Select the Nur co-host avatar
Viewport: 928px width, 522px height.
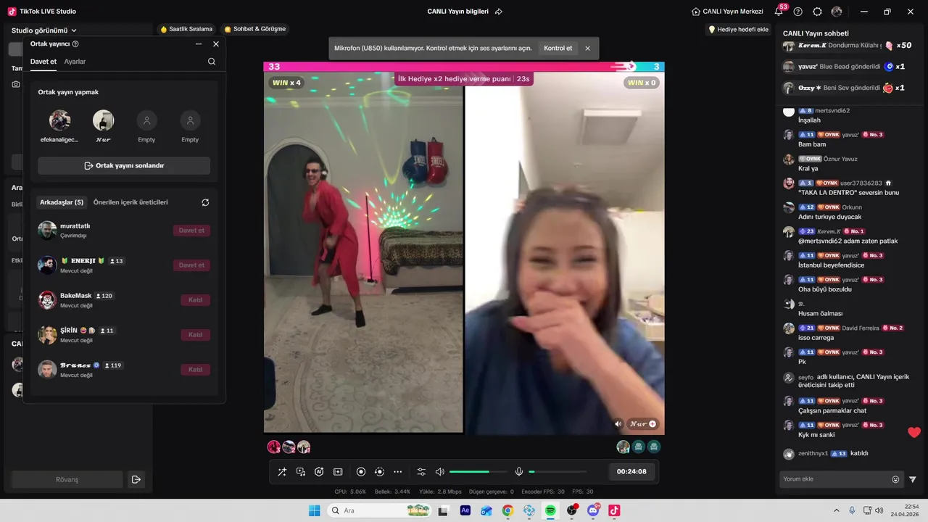tap(103, 120)
